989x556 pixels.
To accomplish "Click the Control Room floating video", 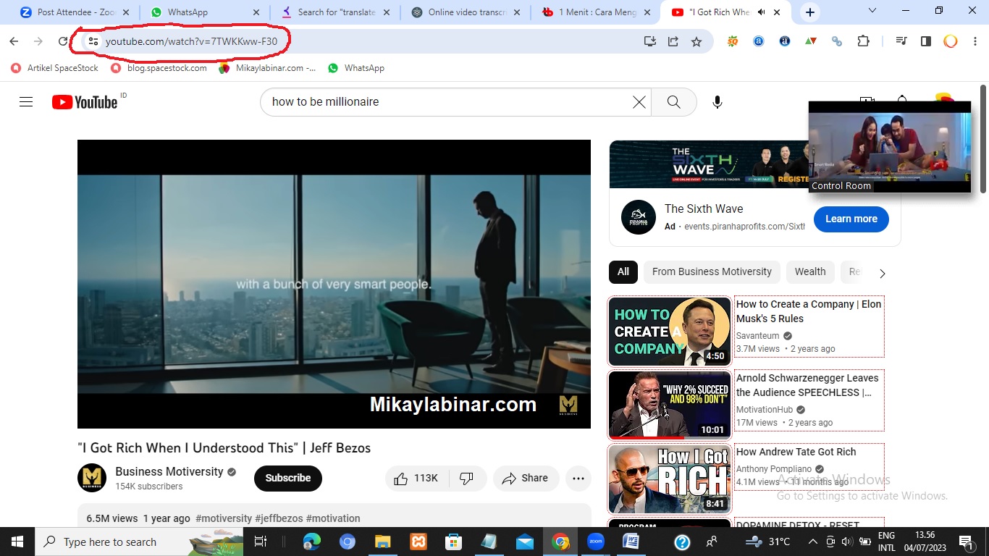I will click(890, 147).
